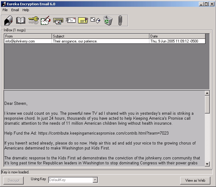Open the Email menu

pyautogui.click(x=15, y=10)
